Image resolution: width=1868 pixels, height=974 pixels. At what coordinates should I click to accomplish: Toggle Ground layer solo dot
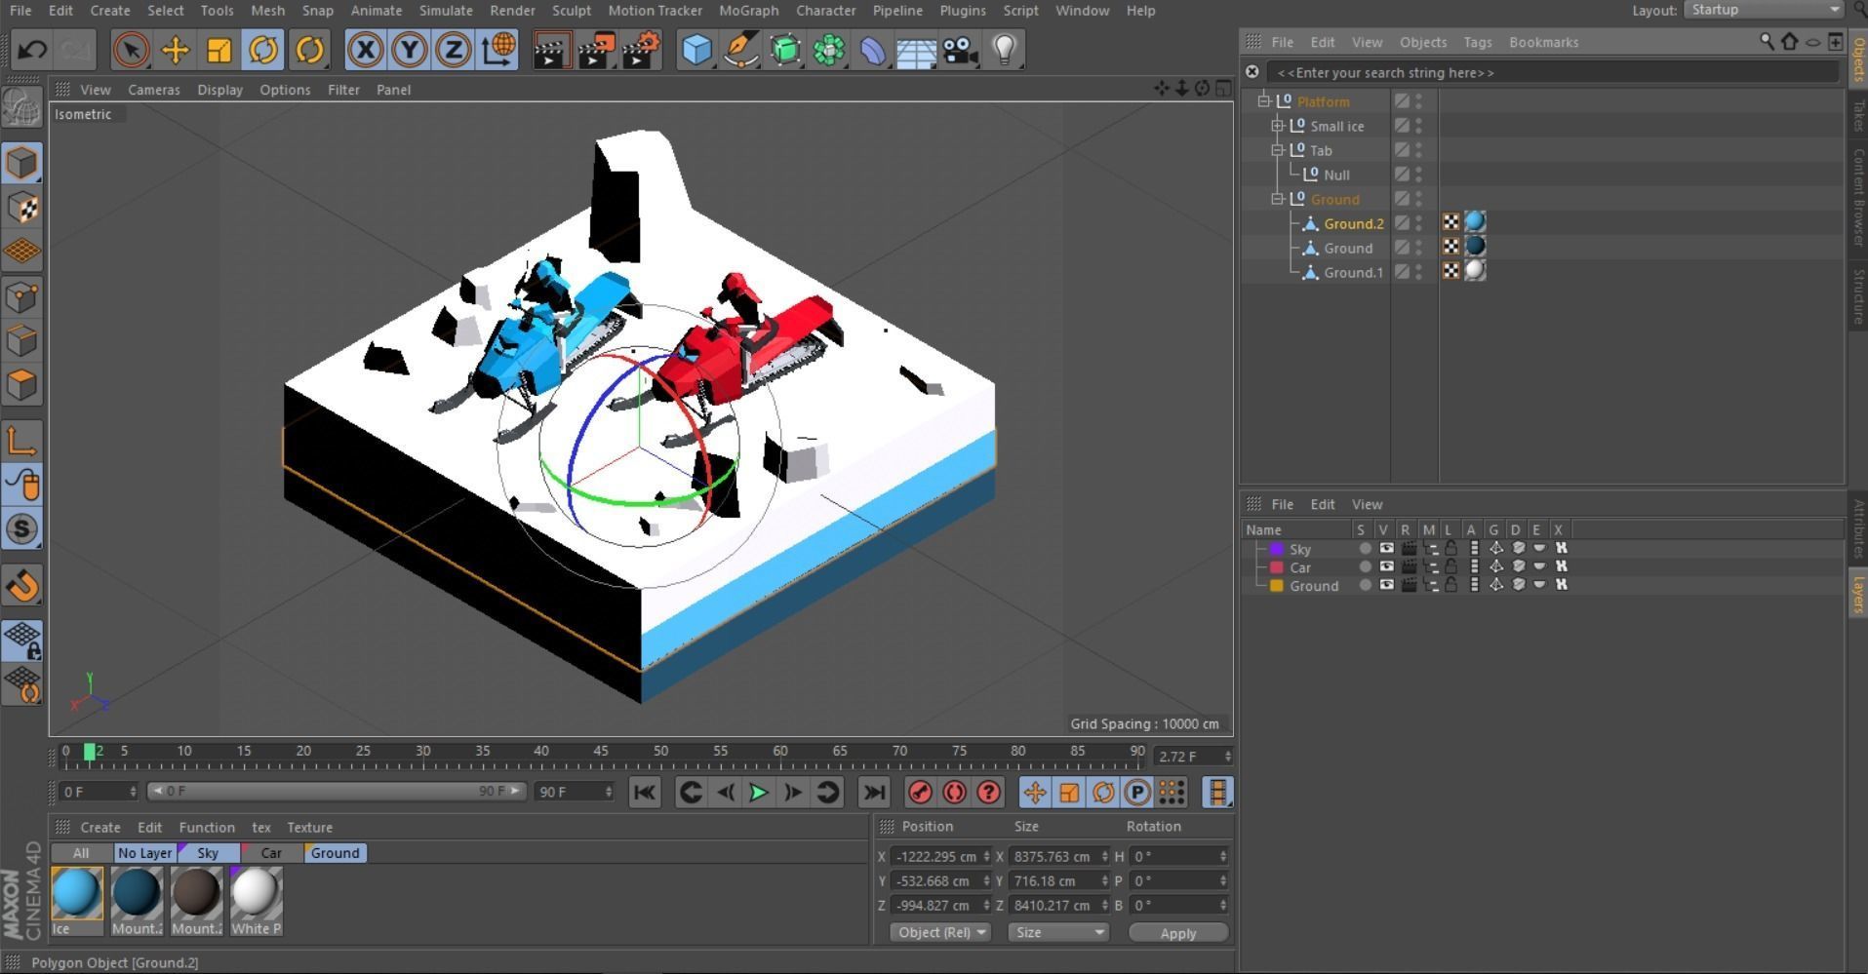pyautogui.click(x=1365, y=585)
